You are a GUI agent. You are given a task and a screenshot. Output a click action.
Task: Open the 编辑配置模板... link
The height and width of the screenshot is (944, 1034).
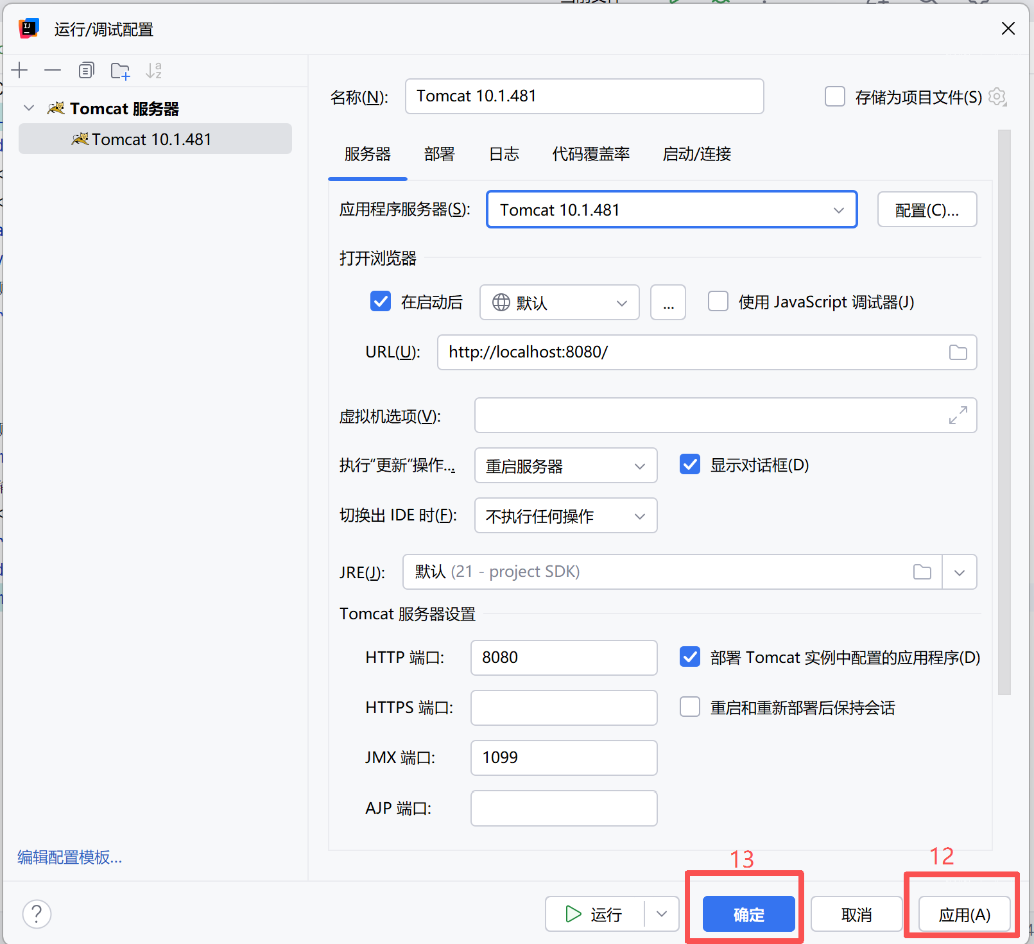tap(69, 857)
